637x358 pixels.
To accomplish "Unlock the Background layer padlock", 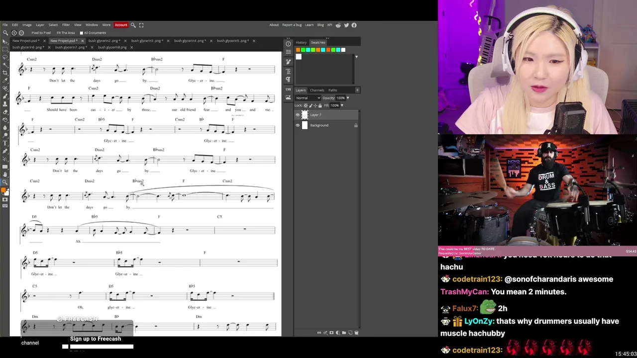I will [356, 125].
